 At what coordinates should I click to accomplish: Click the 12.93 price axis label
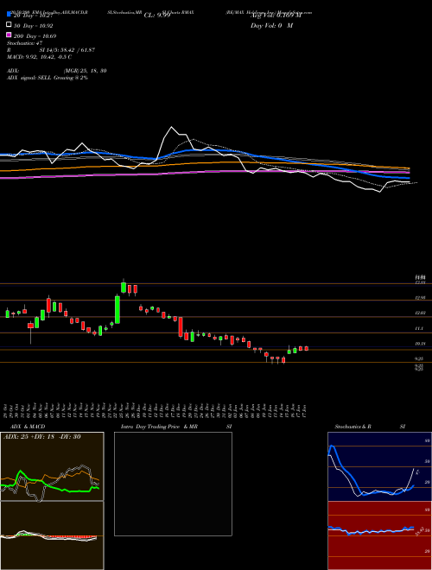420,298
